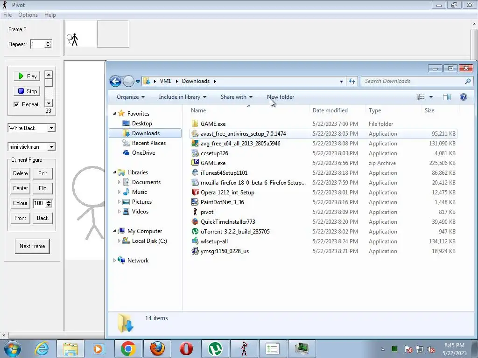Expand the Documents library node

[x=119, y=182]
